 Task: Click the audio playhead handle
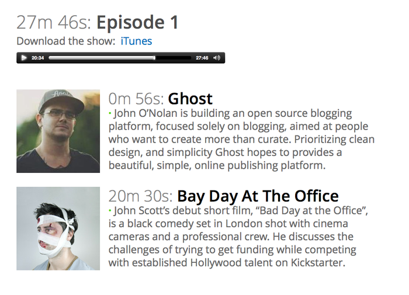coord(154,58)
